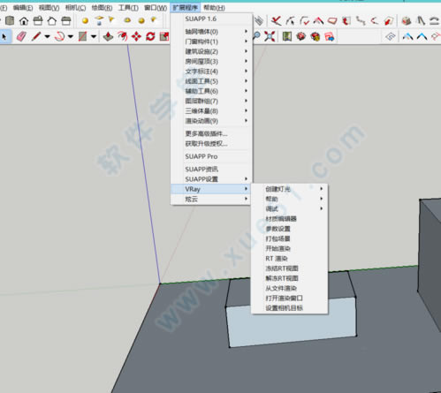
Task: Open the red 3D Warehouse icon
Action: click(x=301, y=36)
